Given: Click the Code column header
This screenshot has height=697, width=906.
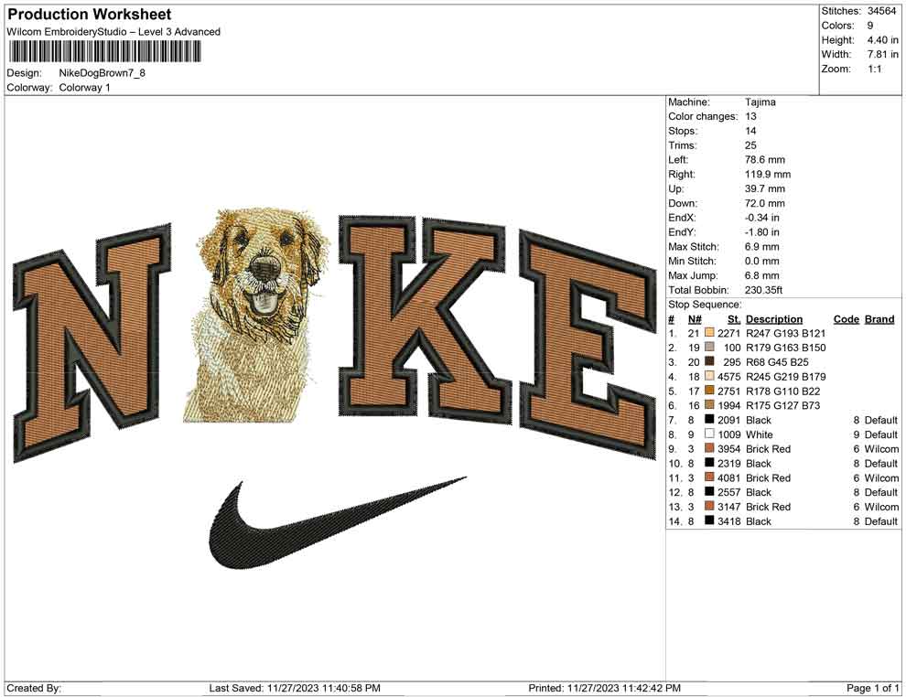Looking at the screenshot, I should click(x=846, y=319).
